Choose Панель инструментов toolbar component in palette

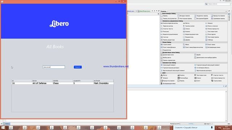pyautogui.click(x=169, y=18)
